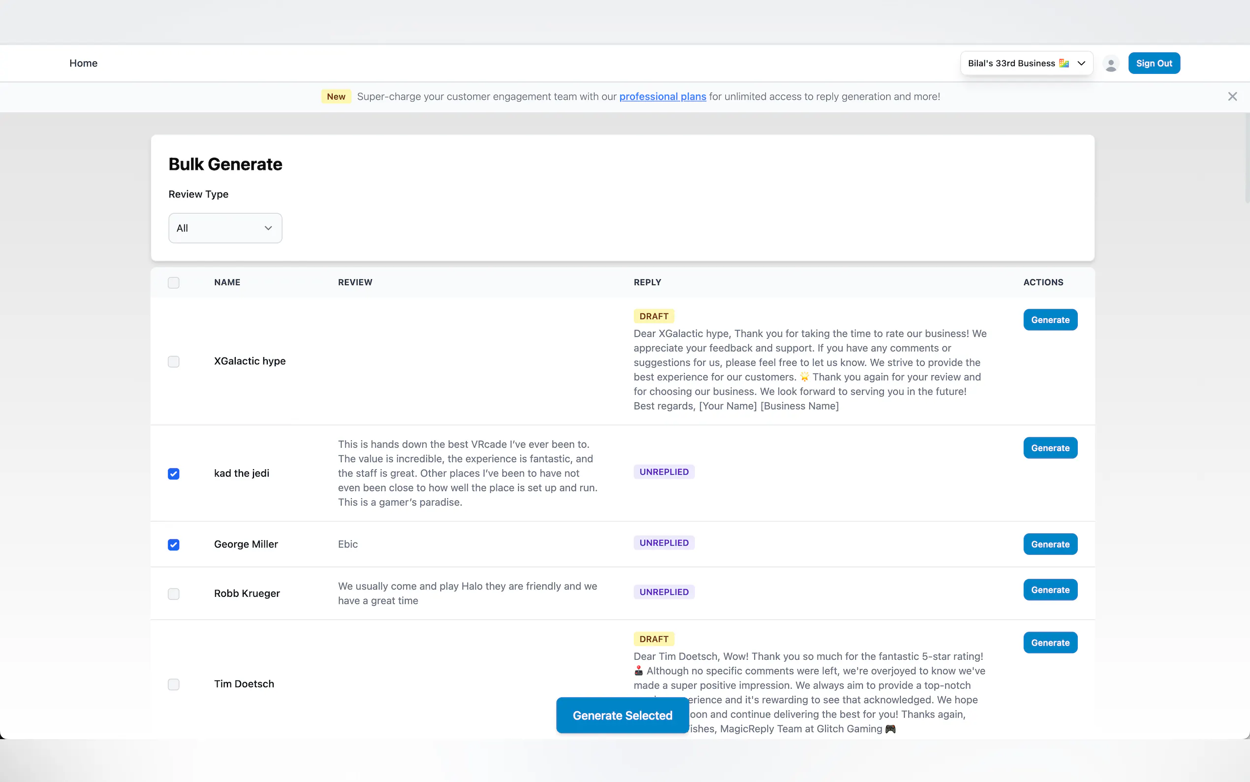Click the chevron next to business name
1250x782 pixels.
click(1081, 63)
